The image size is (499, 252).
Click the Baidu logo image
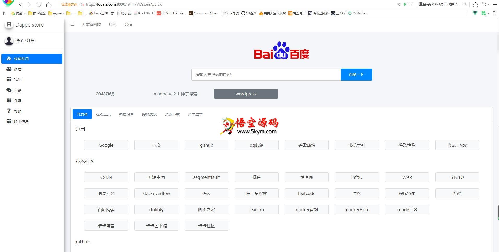281,50
